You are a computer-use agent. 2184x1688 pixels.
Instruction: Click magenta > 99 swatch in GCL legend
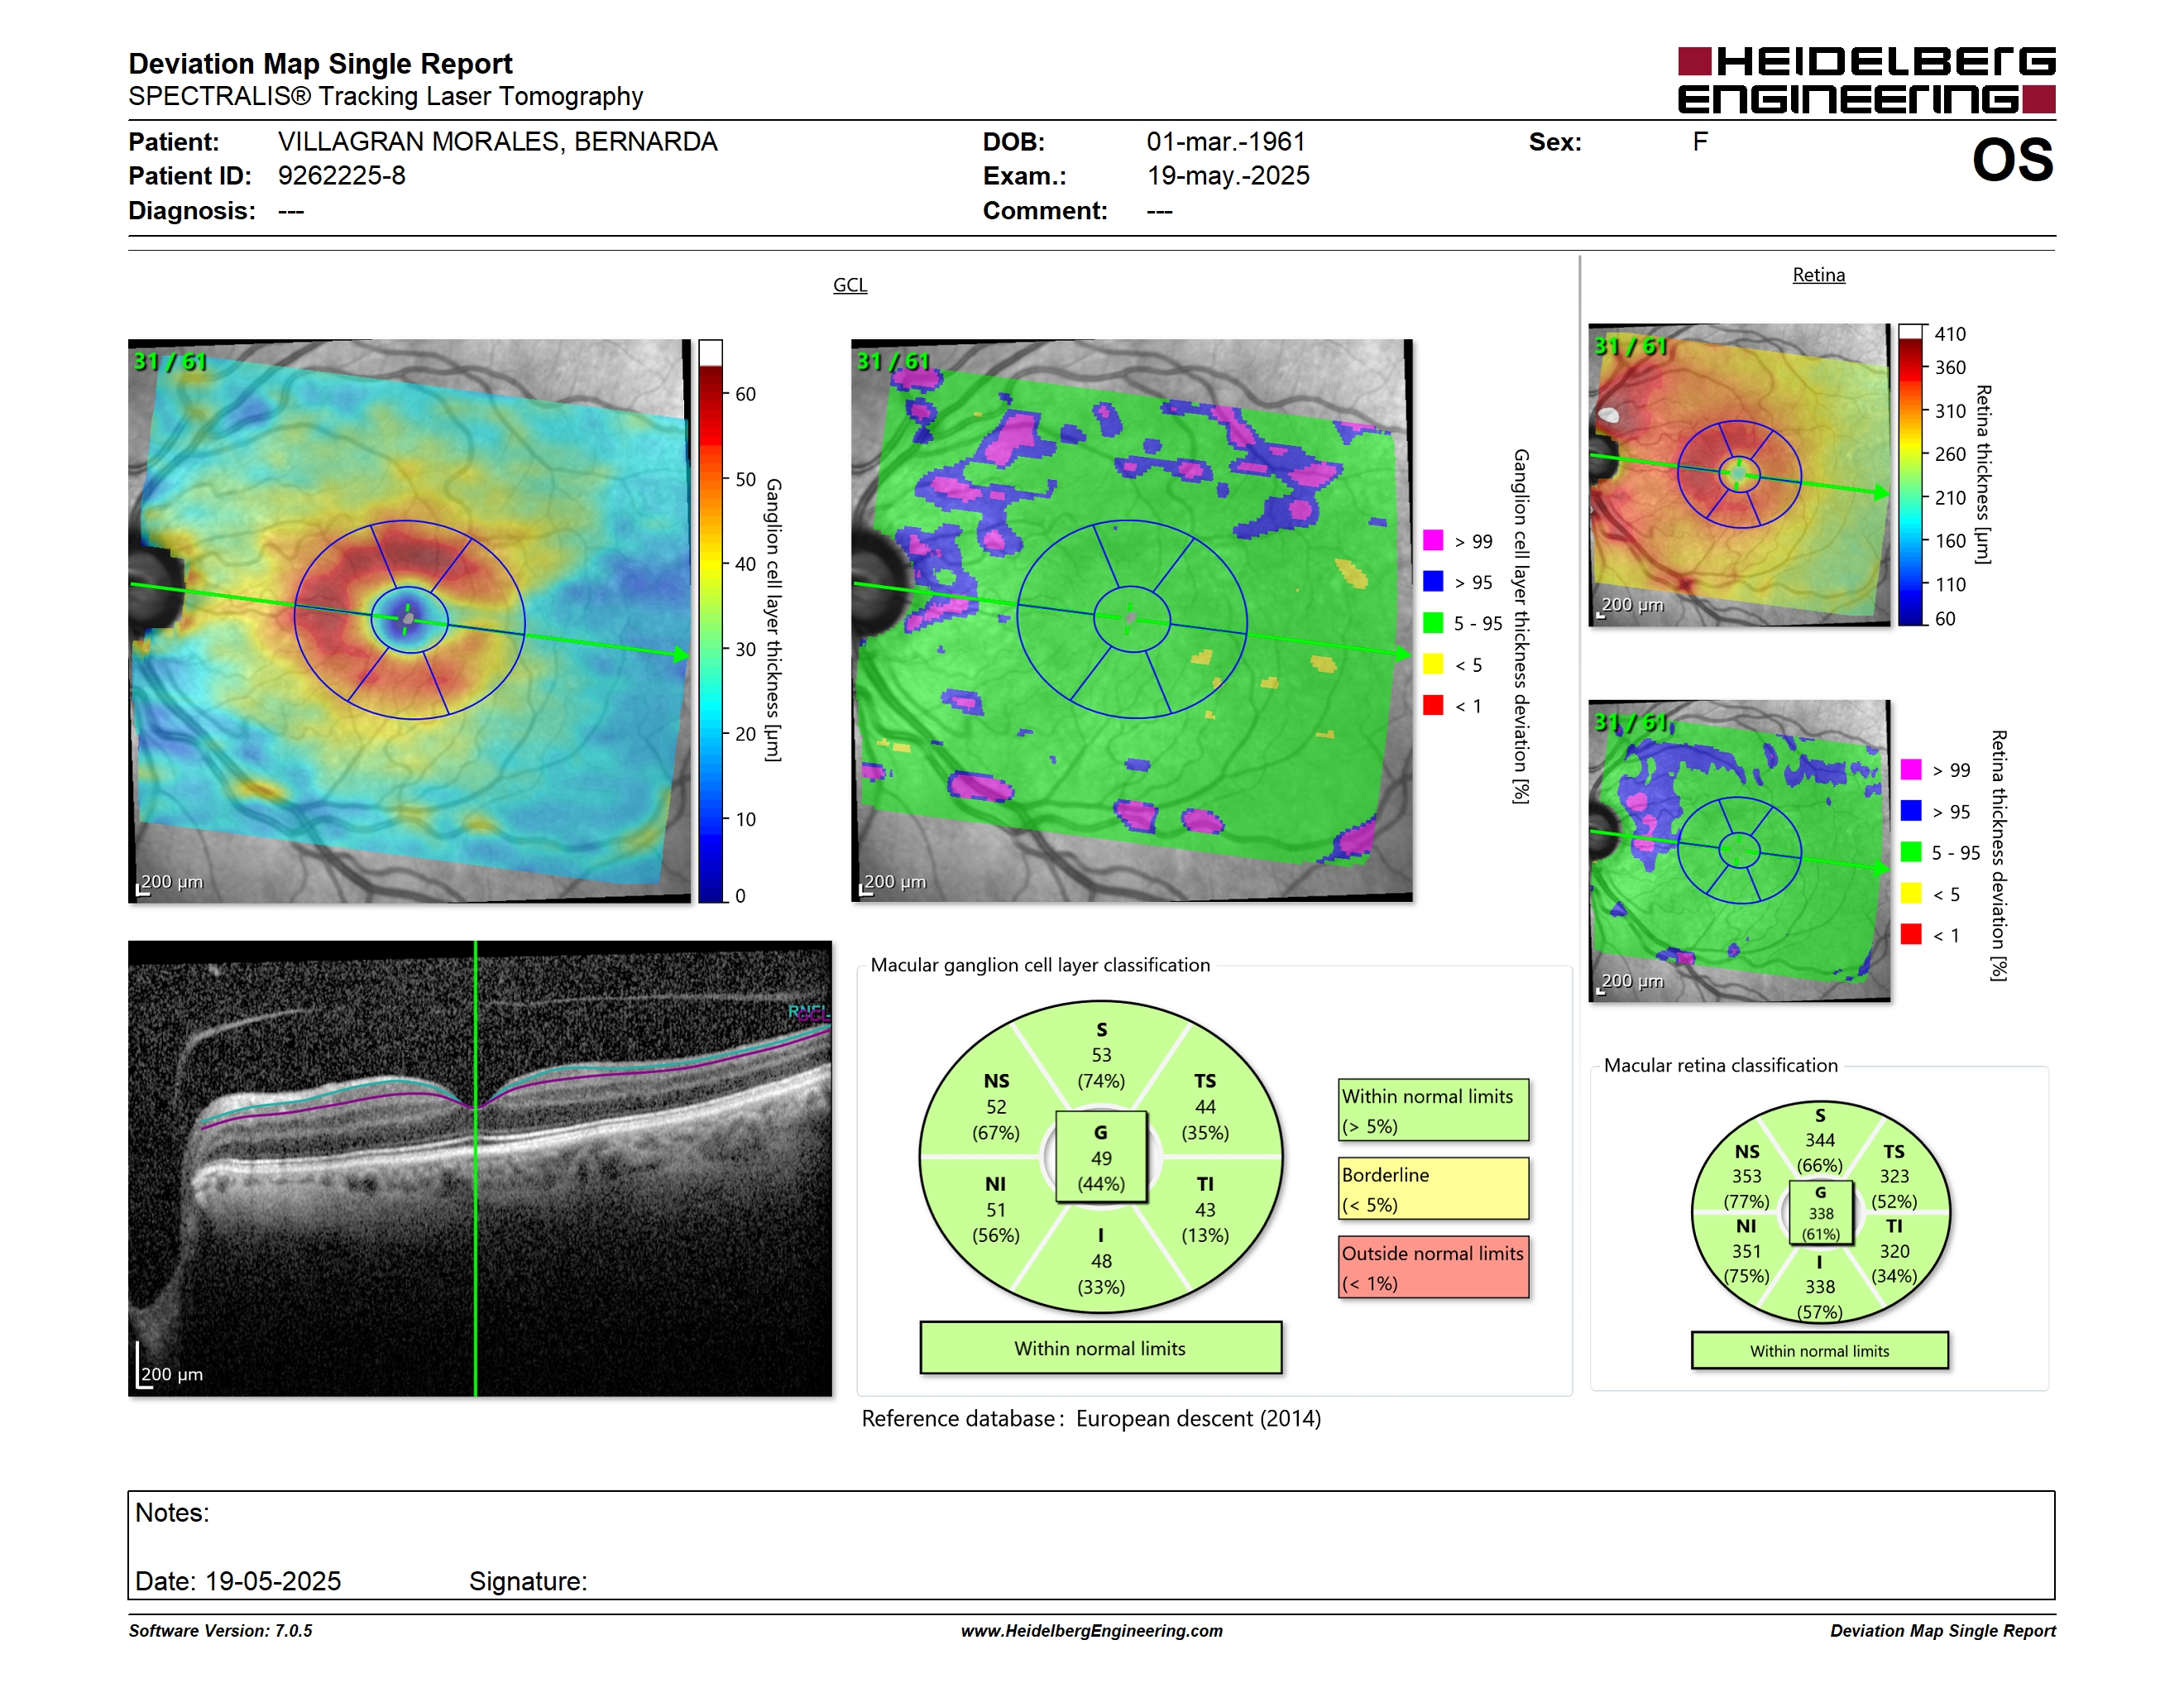click(x=1433, y=540)
